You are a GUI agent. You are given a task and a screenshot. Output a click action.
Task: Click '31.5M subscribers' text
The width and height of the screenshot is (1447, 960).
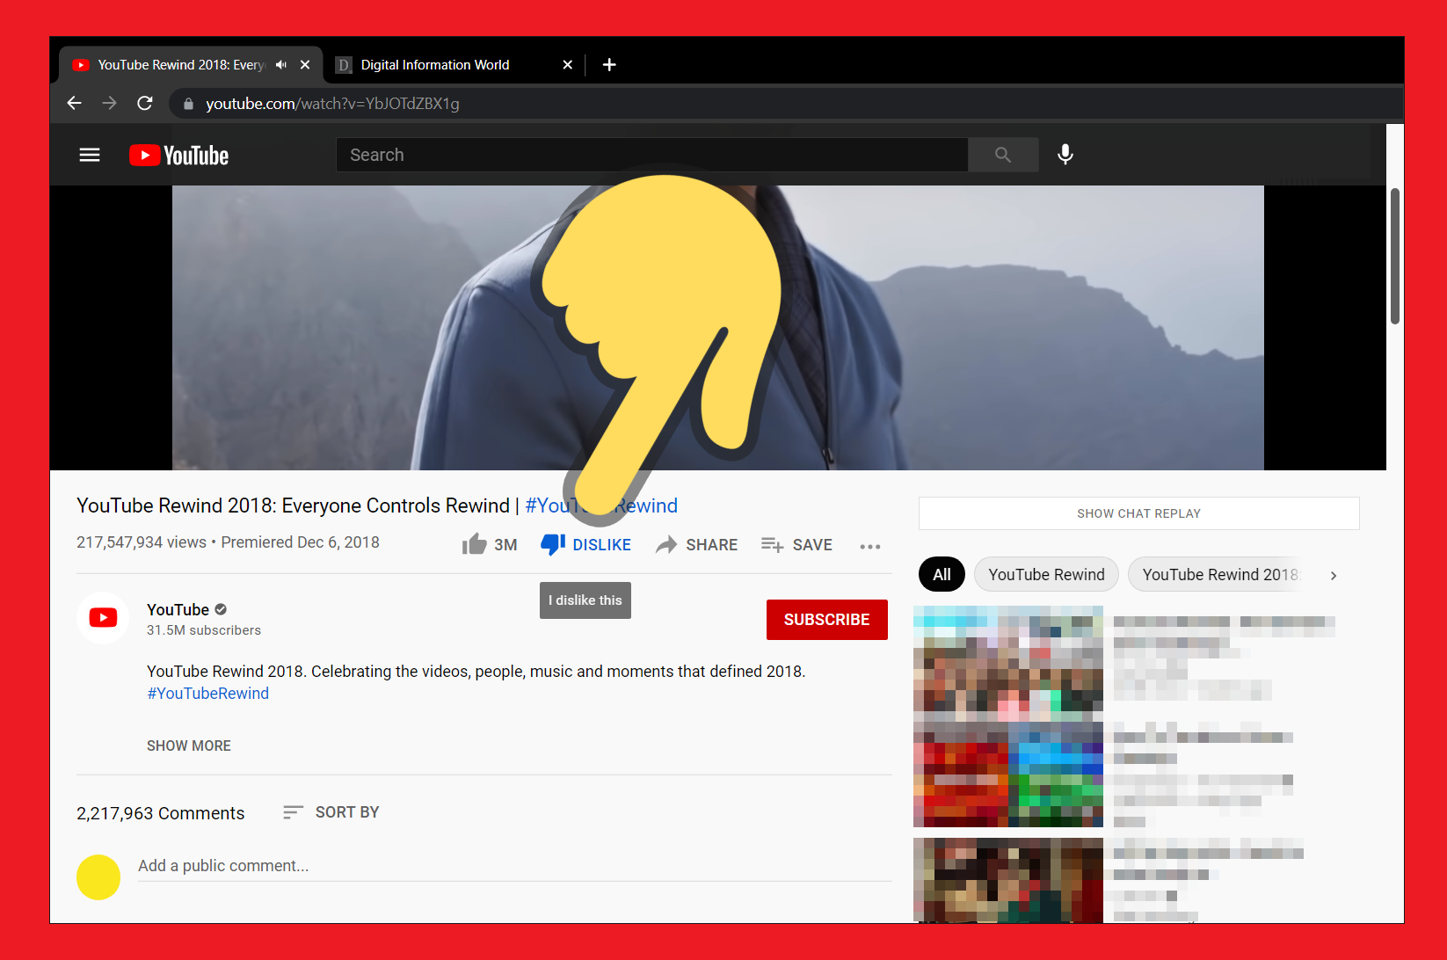pyautogui.click(x=204, y=630)
